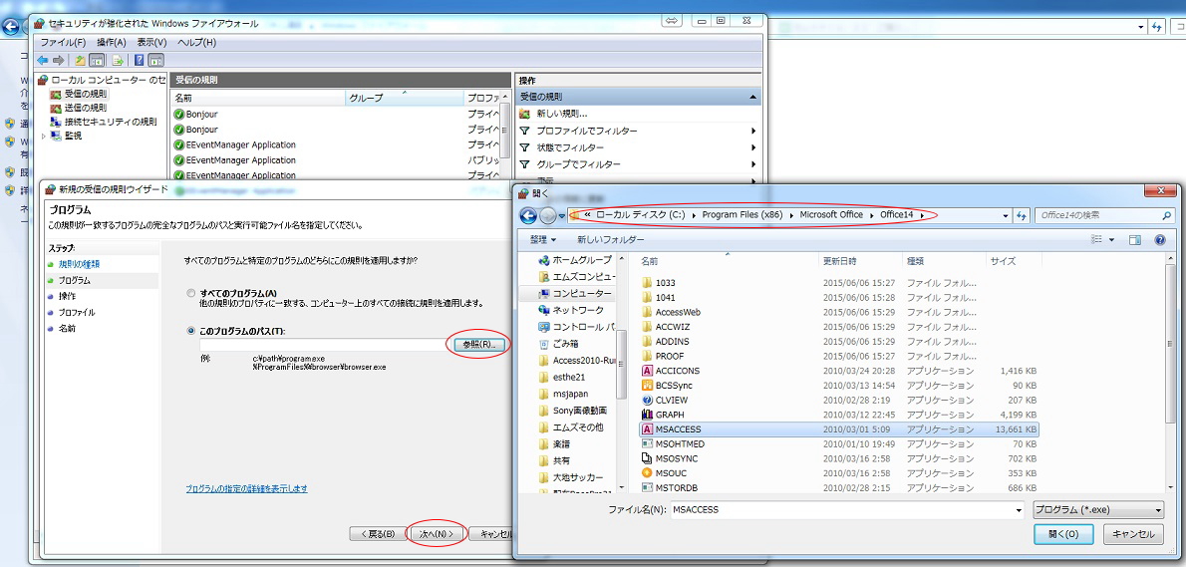Click キャンセル button in Open dialog
Image resolution: width=1186 pixels, height=567 pixels.
[x=1134, y=534]
